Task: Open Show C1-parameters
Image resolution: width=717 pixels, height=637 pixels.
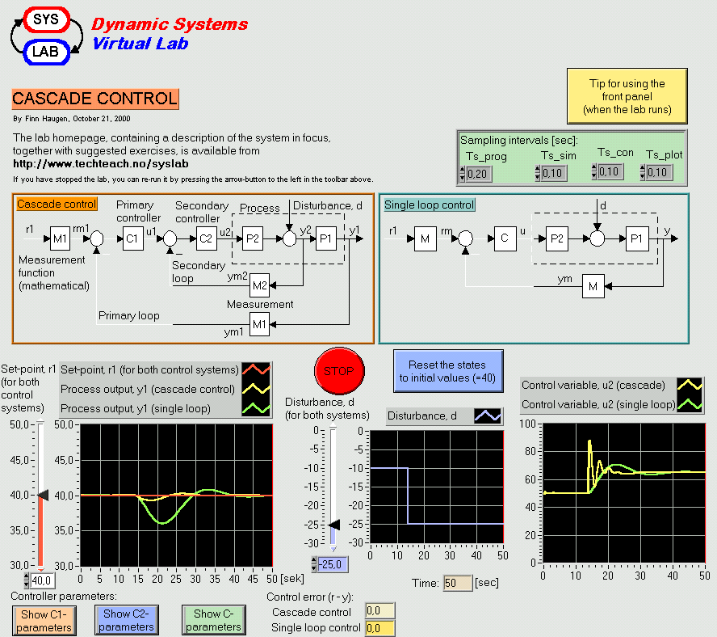Action: (x=44, y=621)
